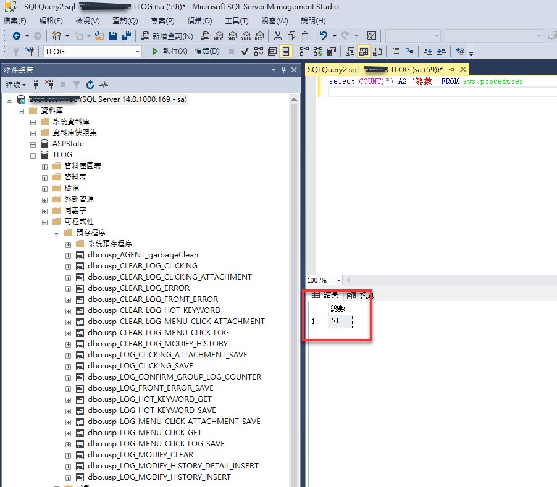Click the DAX query icon

coord(259,36)
